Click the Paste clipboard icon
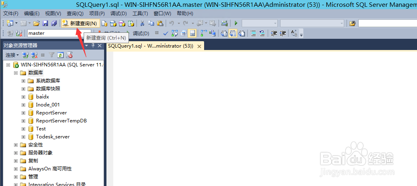This screenshot has width=417, height=186. 160,23
